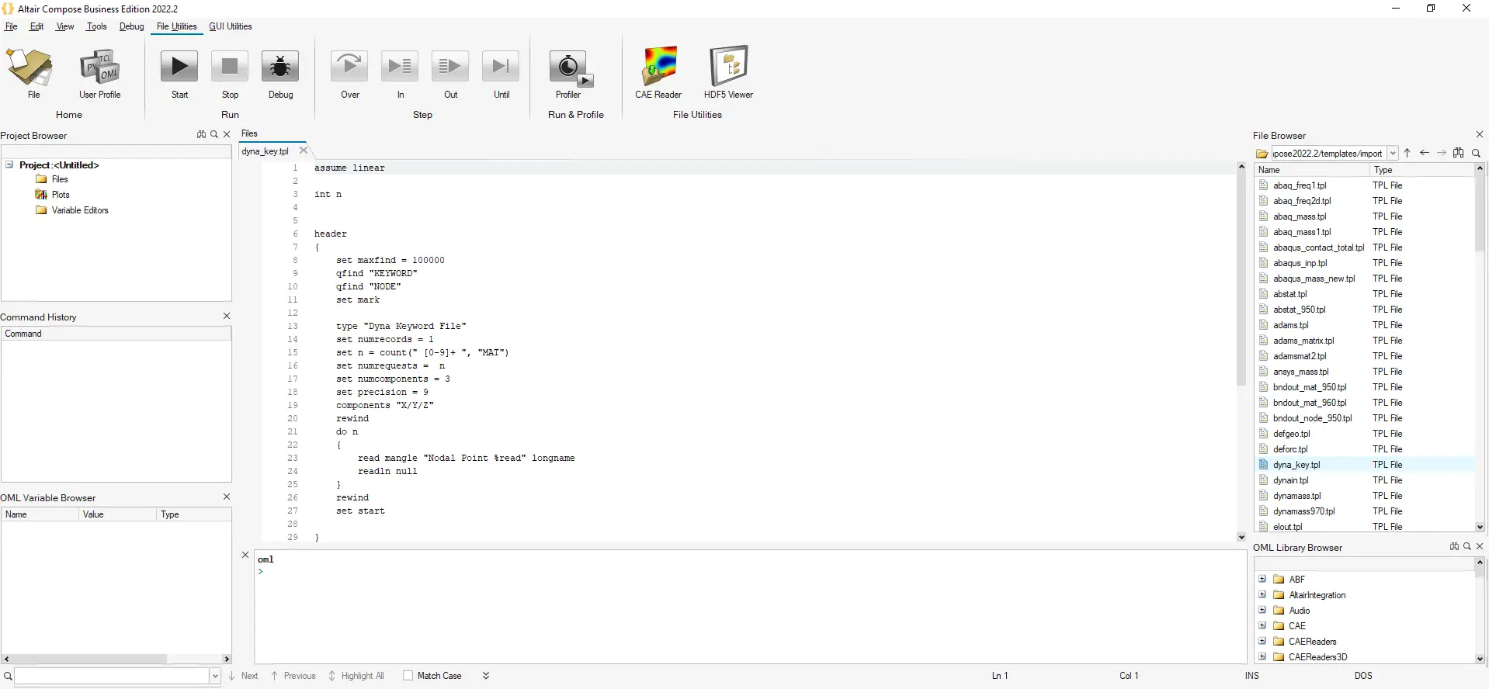Launch Debug mode with the bug icon
This screenshot has width=1489, height=689.
[x=280, y=67]
